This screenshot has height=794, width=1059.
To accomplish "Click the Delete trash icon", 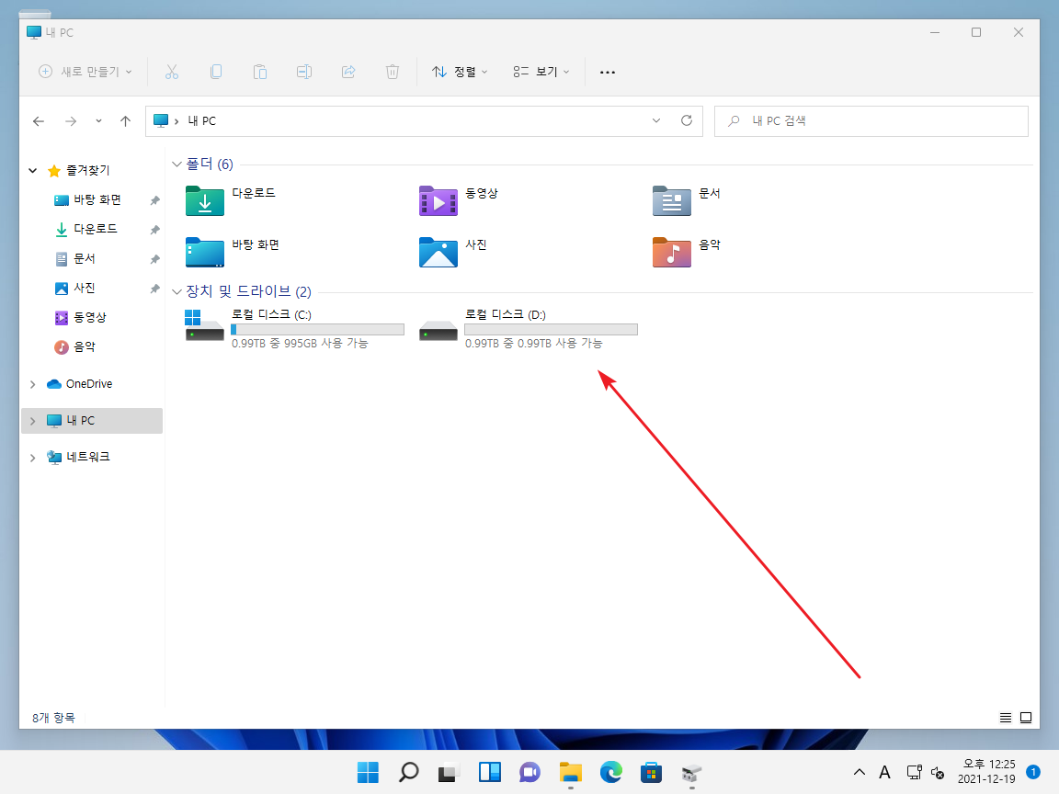I will 393,72.
